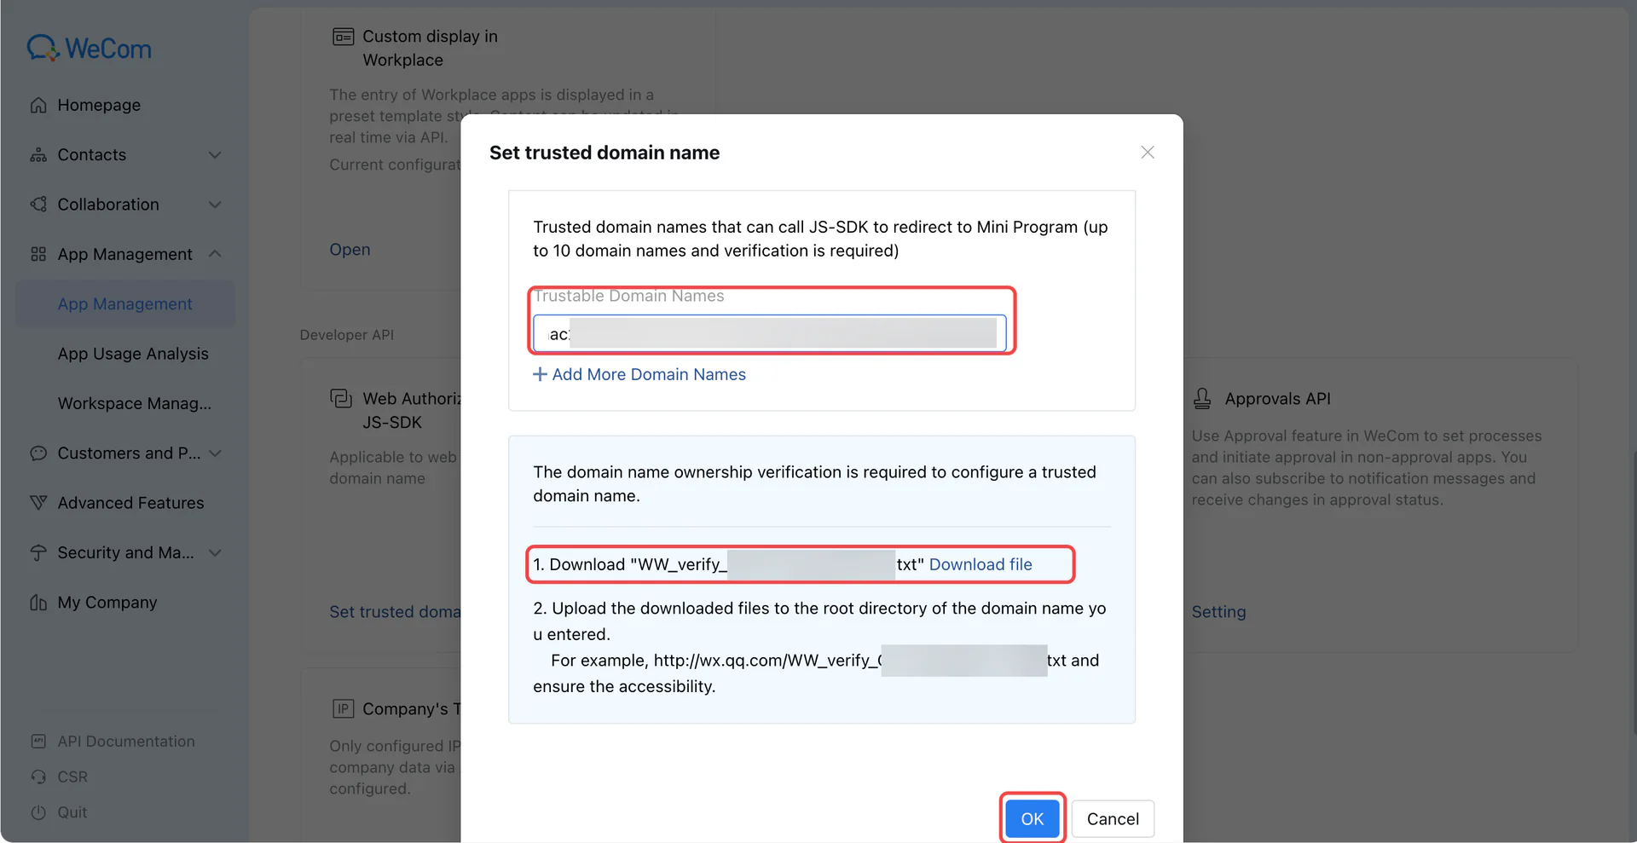This screenshot has width=1637, height=843.
Task: Confirm with the OK button
Action: tap(1032, 818)
